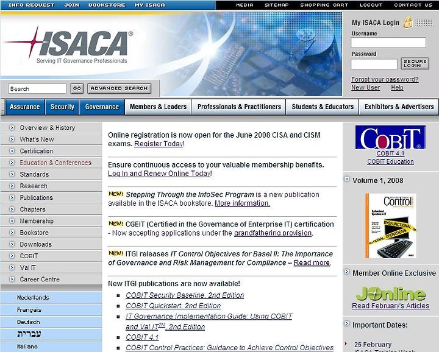Click Contact Us in top bar
The image size is (439, 352).
(413, 5)
